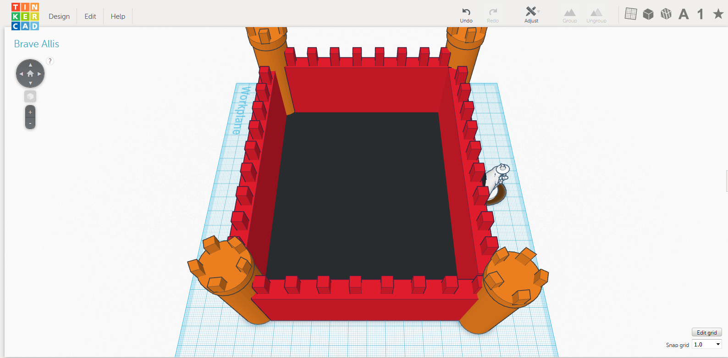Zoom out with the minus button
Screen dimensions: 728x358
pyautogui.click(x=30, y=123)
